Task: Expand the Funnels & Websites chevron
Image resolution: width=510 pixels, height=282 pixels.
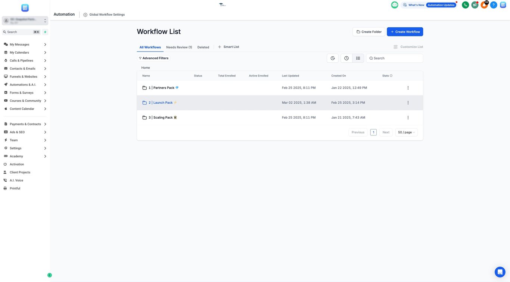Action: pyautogui.click(x=45, y=76)
